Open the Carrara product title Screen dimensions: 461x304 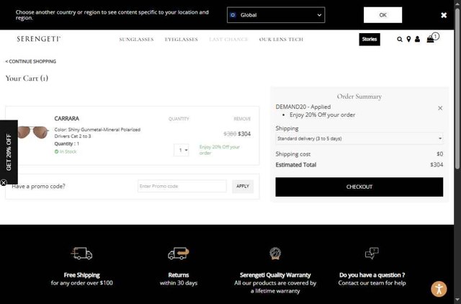[x=67, y=118]
